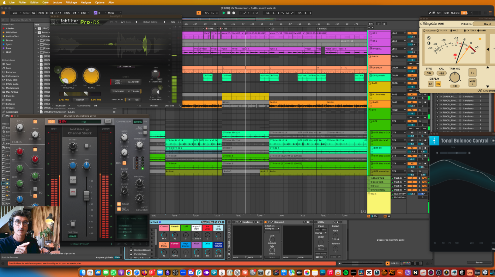Fold the BASS group track
The image size is (495, 277).
(x=371, y=83)
